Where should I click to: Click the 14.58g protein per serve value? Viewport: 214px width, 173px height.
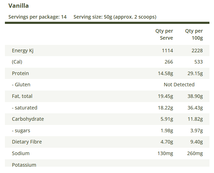tap(166, 73)
